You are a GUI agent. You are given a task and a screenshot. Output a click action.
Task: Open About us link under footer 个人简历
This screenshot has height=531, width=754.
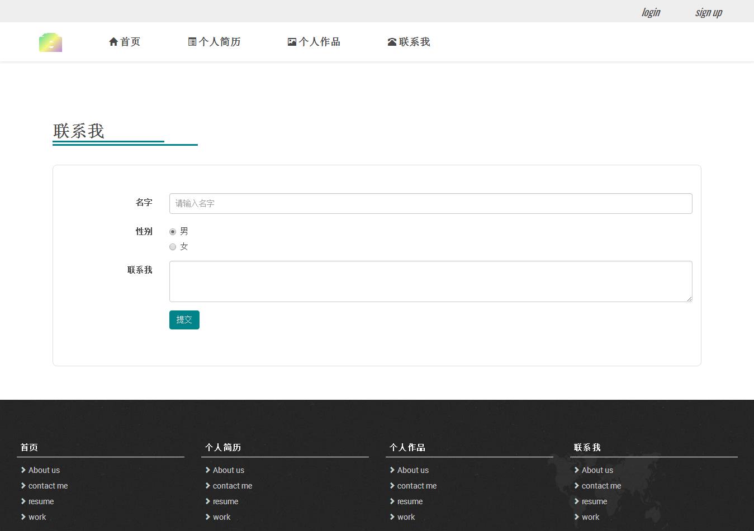229,470
